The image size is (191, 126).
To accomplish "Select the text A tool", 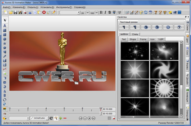I will (x=5, y=26).
